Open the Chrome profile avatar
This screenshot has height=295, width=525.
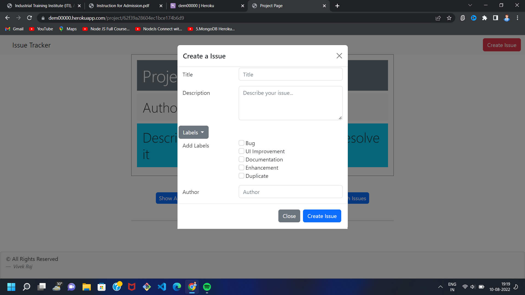coord(507,18)
